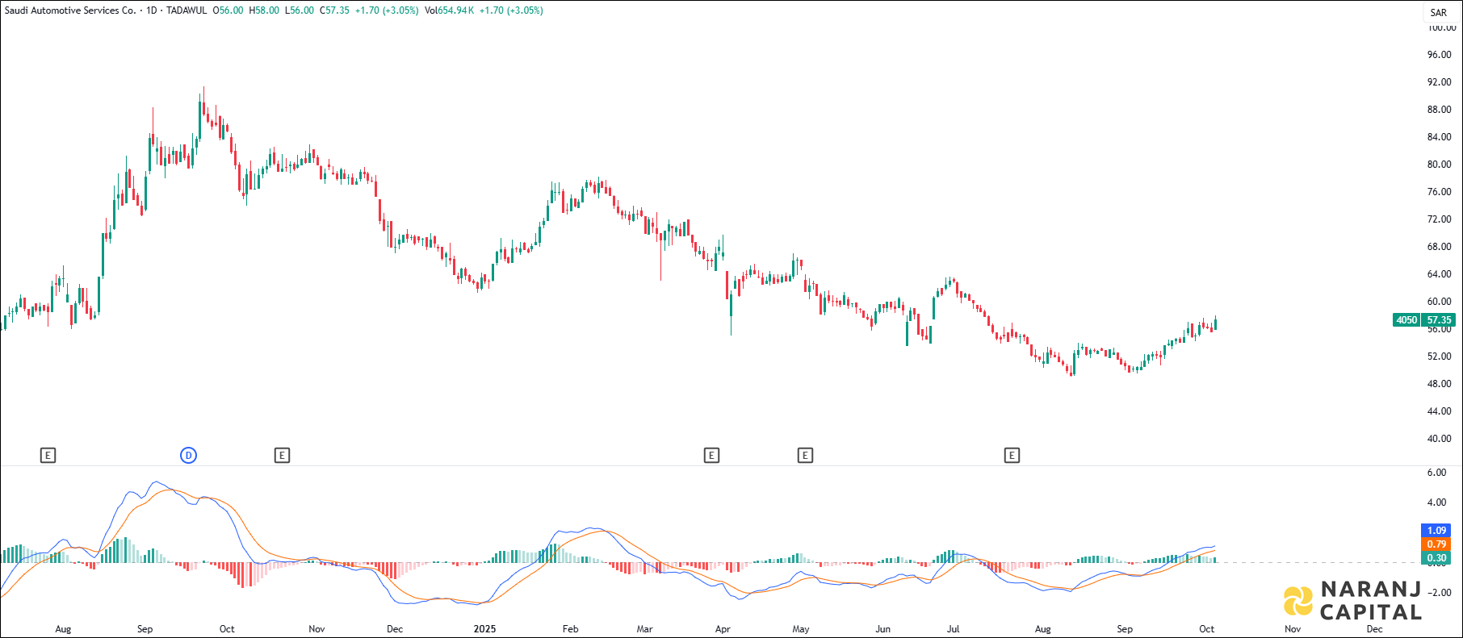Image resolution: width=1463 pixels, height=638 pixels.
Task: Click the 2025 label on time axis
Action: [484, 629]
